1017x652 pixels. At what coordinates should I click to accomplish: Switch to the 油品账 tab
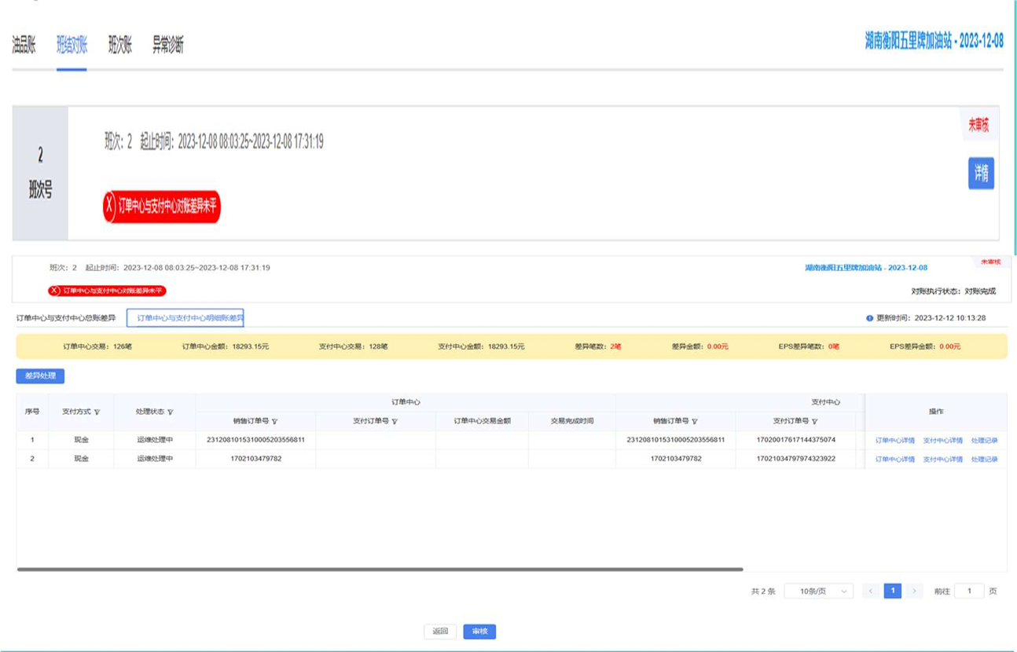pos(24,45)
